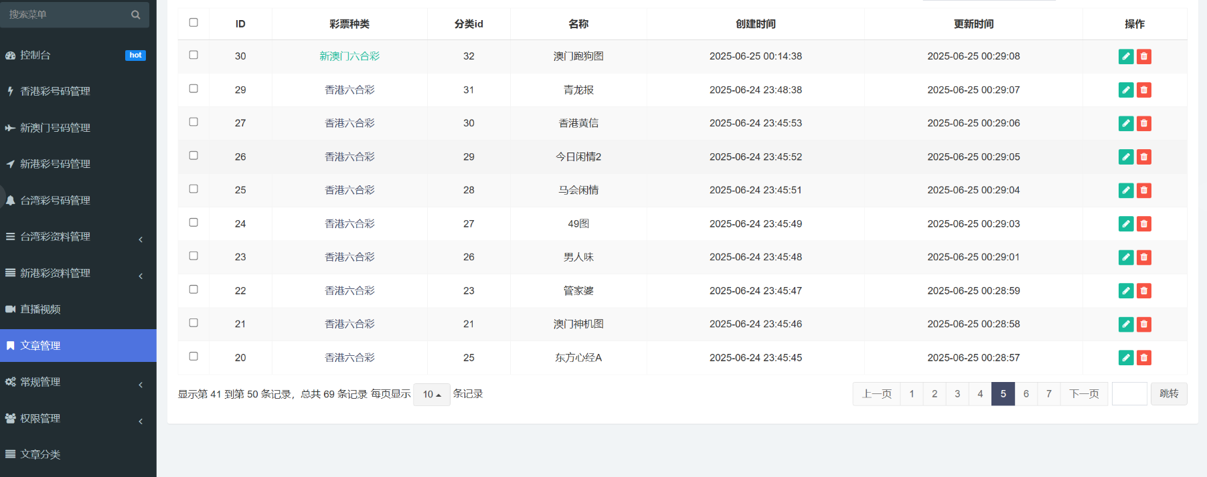Image resolution: width=1207 pixels, height=477 pixels.
Task: Open the rows-per-page dropdown showing 10
Action: click(432, 394)
